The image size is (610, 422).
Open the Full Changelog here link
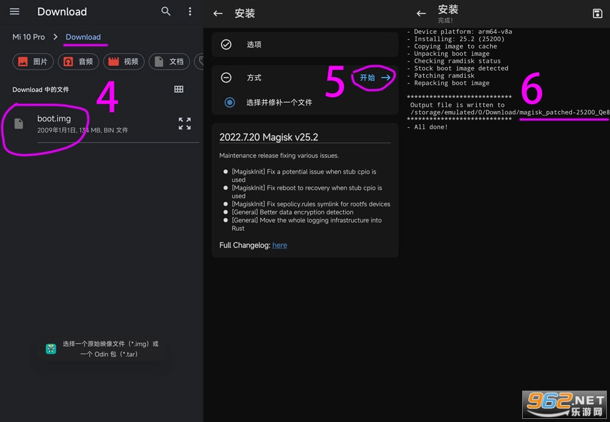(x=279, y=245)
